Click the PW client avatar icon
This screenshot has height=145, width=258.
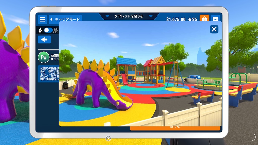click(x=44, y=57)
